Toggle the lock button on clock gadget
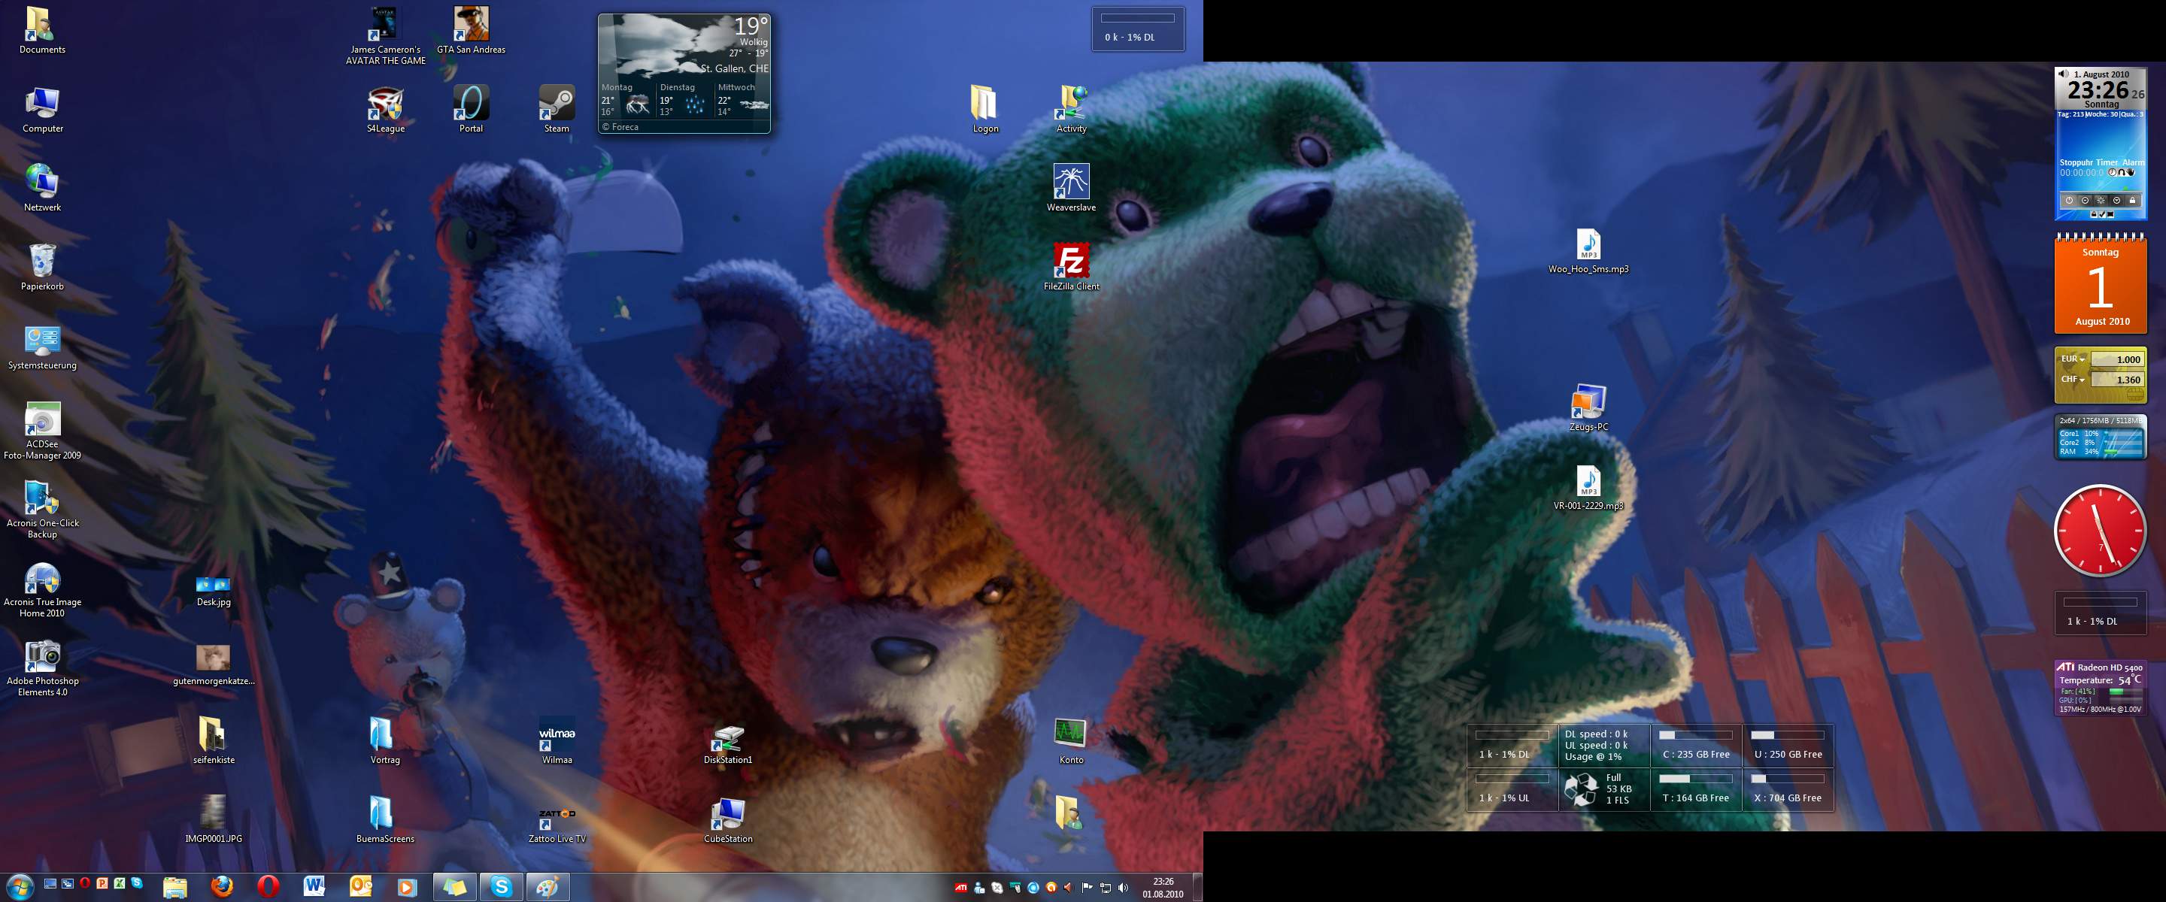 [2131, 200]
